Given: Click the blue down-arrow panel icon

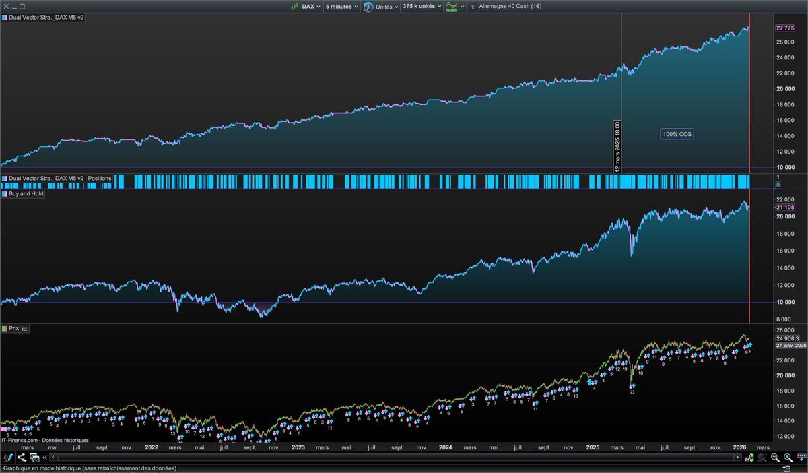Looking at the screenshot, I should pyautogui.click(x=801, y=458).
